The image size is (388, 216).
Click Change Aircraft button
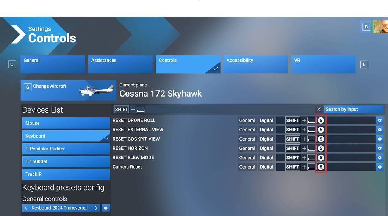[68, 90]
